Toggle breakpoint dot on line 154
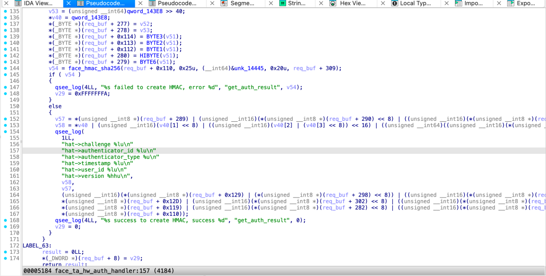 pyautogui.click(x=5, y=132)
